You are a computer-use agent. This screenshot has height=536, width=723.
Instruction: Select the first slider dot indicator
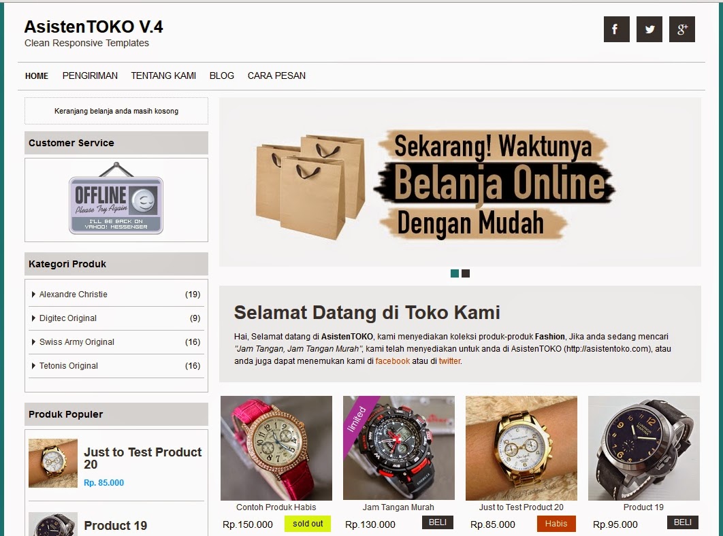(x=455, y=273)
